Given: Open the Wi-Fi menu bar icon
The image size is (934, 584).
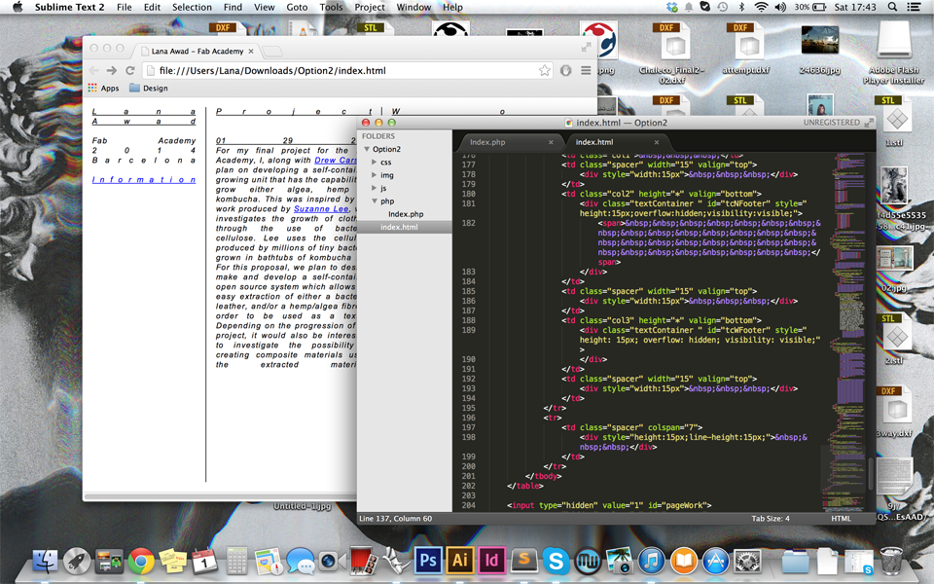Looking at the screenshot, I should (761, 7).
